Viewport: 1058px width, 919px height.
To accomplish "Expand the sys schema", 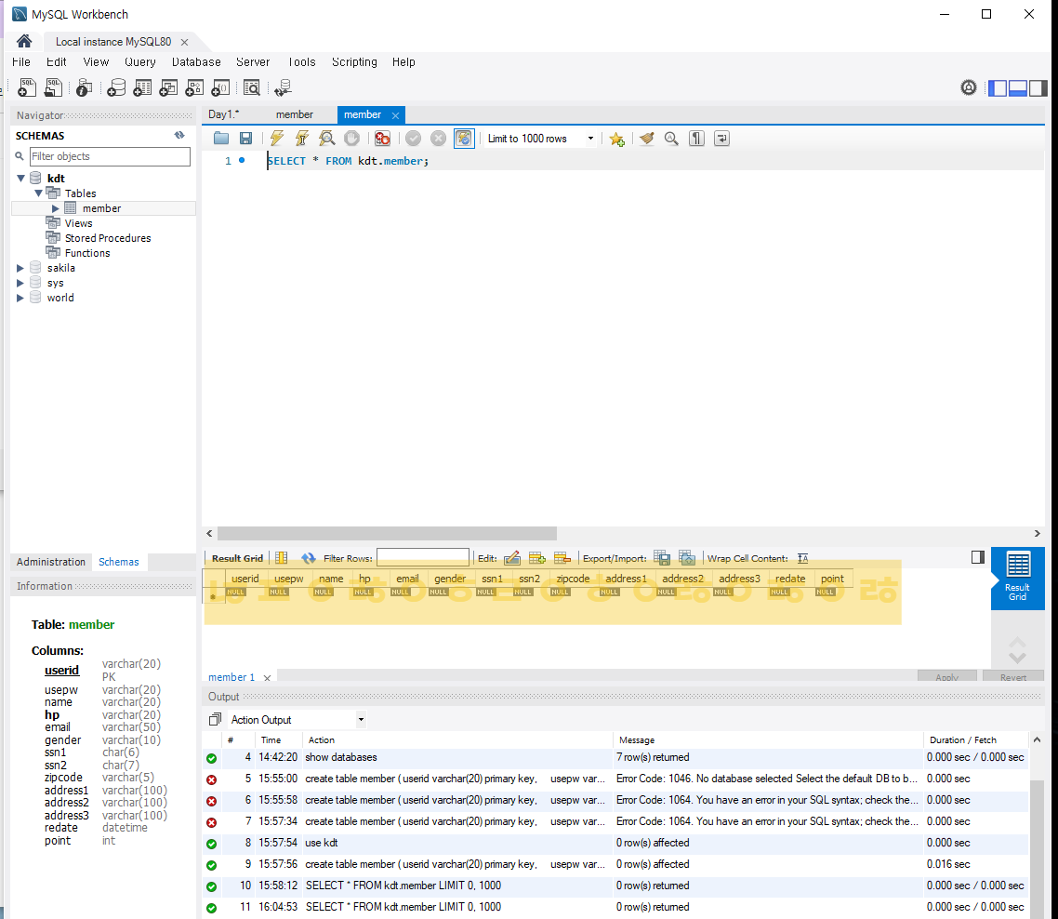I will [x=20, y=283].
